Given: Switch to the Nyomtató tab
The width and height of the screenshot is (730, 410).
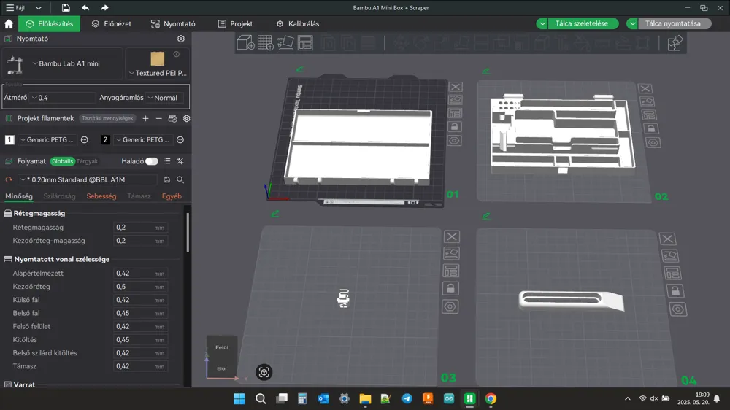Looking at the screenshot, I should click(x=173, y=24).
